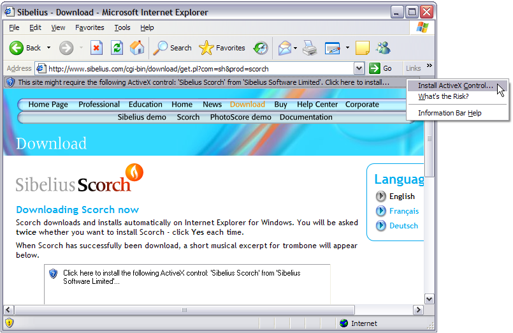This screenshot has width=513, height=333.
Task: Open the Help Center nav link
Action: point(317,105)
